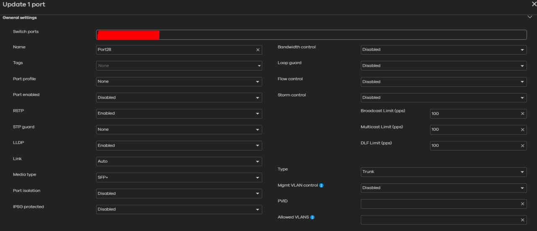
Task: Open the Port profile dropdown
Action: pyautogui.click(x=179, y=81)
